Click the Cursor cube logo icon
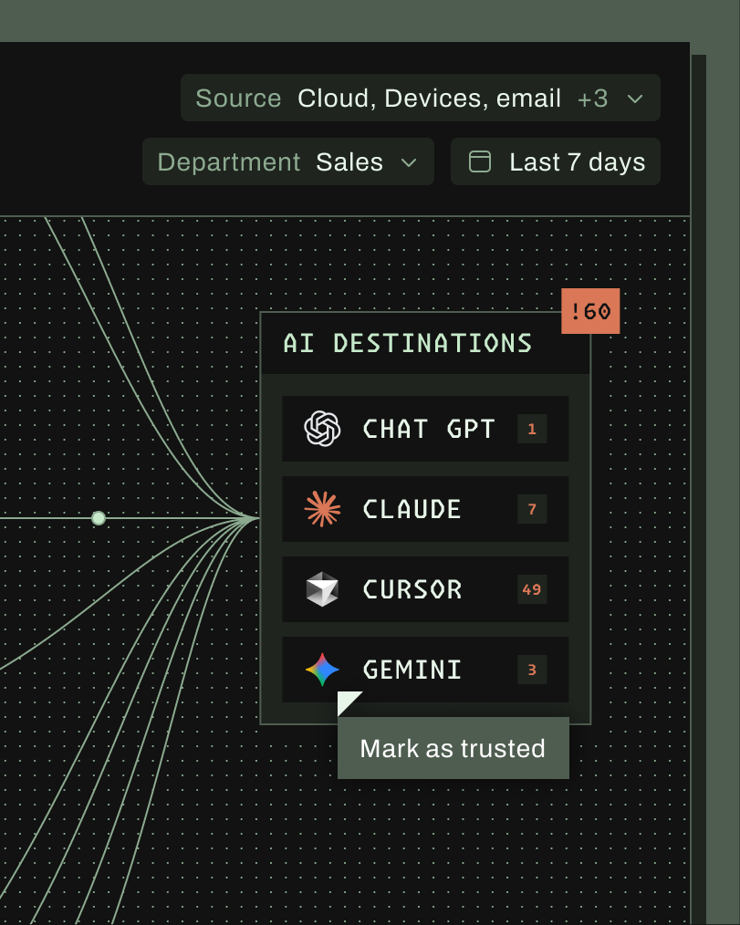Image resolution: width=740 pixels, height=925 pixels. click(322, 588)
